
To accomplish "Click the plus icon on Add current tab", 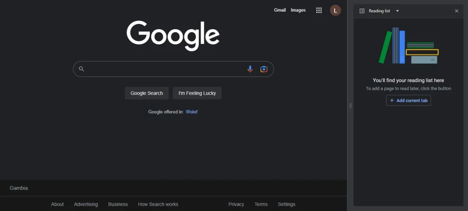I will pyautogui.click(x=392, y=101).
